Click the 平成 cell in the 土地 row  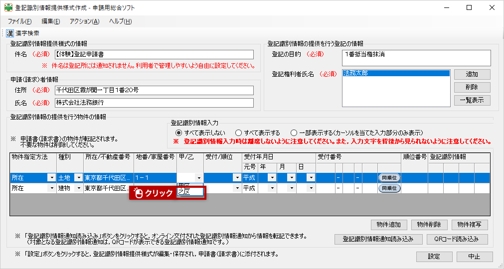click(250, 178)
